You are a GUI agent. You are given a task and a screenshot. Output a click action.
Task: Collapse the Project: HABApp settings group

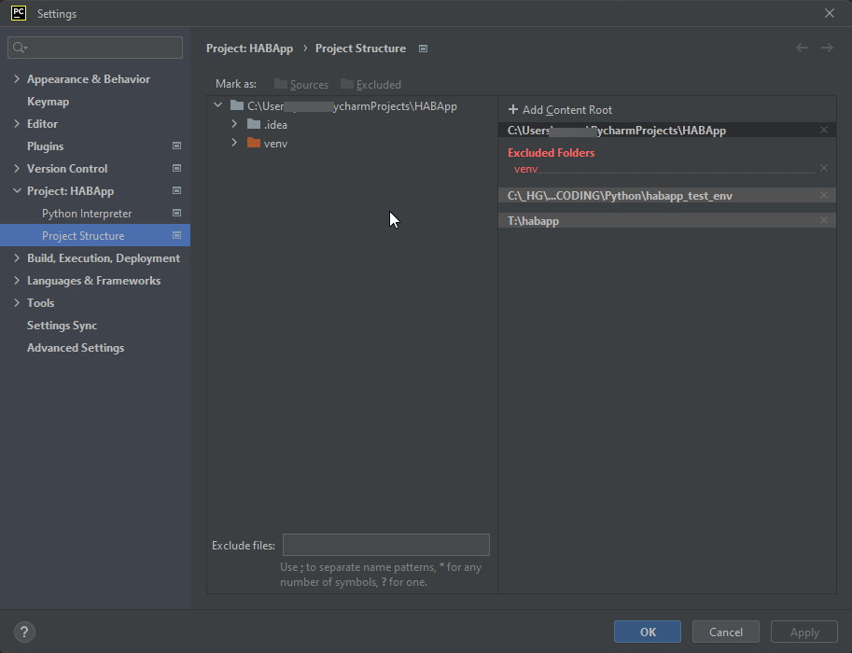17,191
